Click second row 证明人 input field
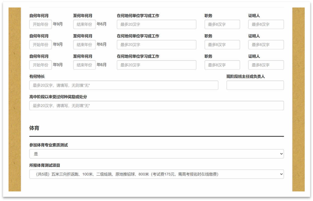This screenshot has width=313, height=201. pyautogui.click(x=266, y=45)
